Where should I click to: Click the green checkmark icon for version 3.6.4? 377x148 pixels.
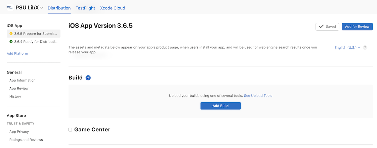tap(11, 42)
